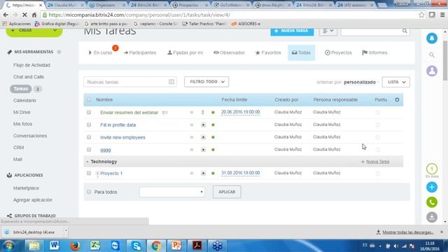Viewport: 448px width, 252px height.
Task: Click Mis Herramientas settings gear
Action: point(59,52)
